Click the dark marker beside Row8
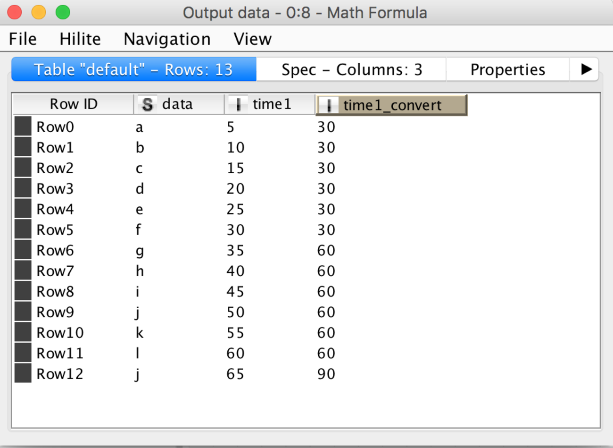 (23, 291)
